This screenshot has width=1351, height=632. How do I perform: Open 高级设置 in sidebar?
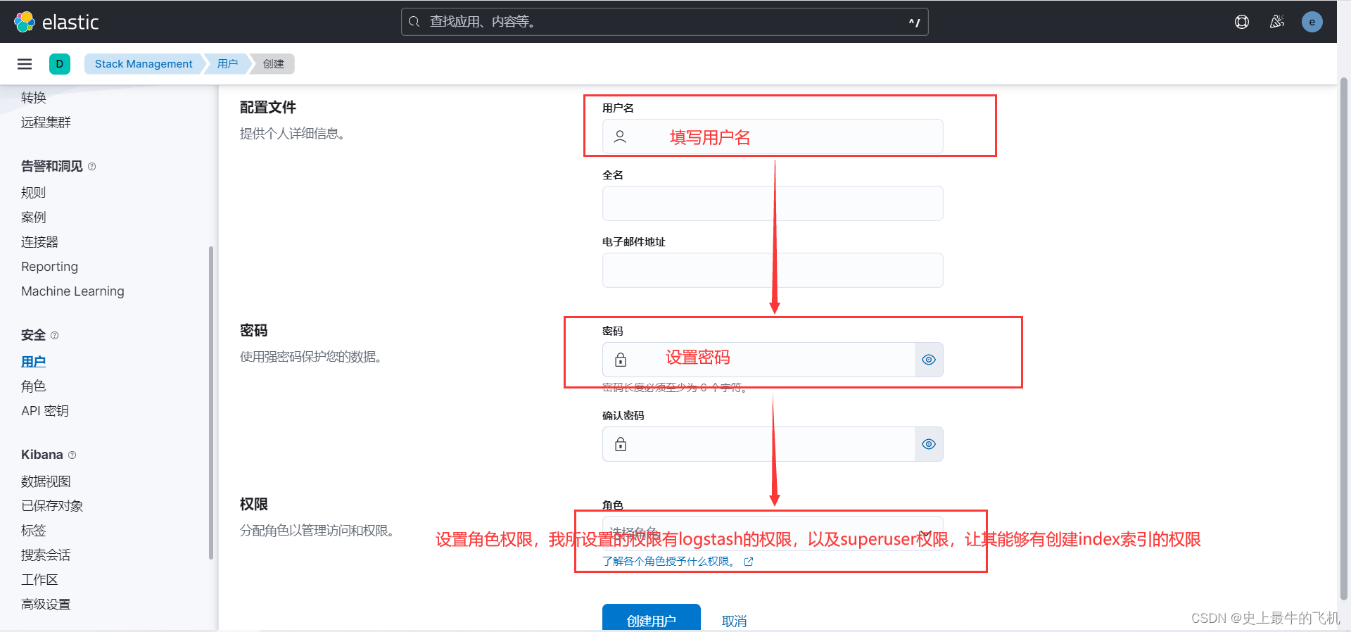(46, 605)
